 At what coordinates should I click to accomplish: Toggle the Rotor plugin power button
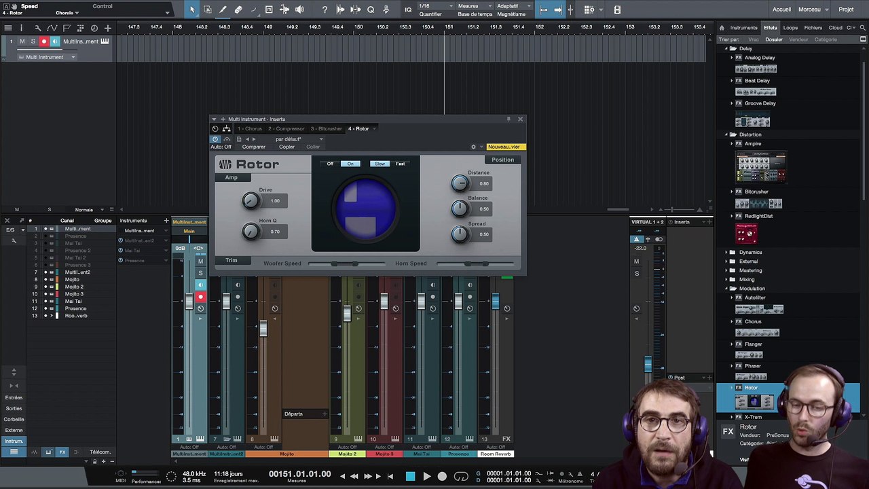[215, 139]
